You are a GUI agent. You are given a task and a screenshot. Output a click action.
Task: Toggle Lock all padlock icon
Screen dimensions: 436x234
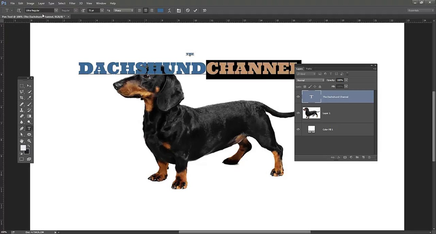click(320, 86)
